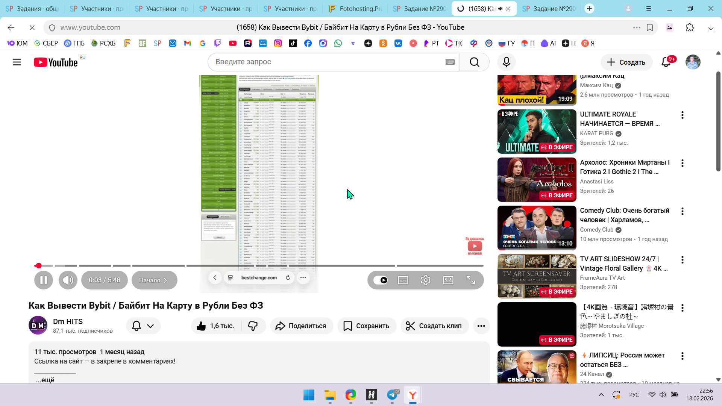722x406 pixels.
Task: Open the YouTube hamburger guide menu
Action: tap(17, 62)
